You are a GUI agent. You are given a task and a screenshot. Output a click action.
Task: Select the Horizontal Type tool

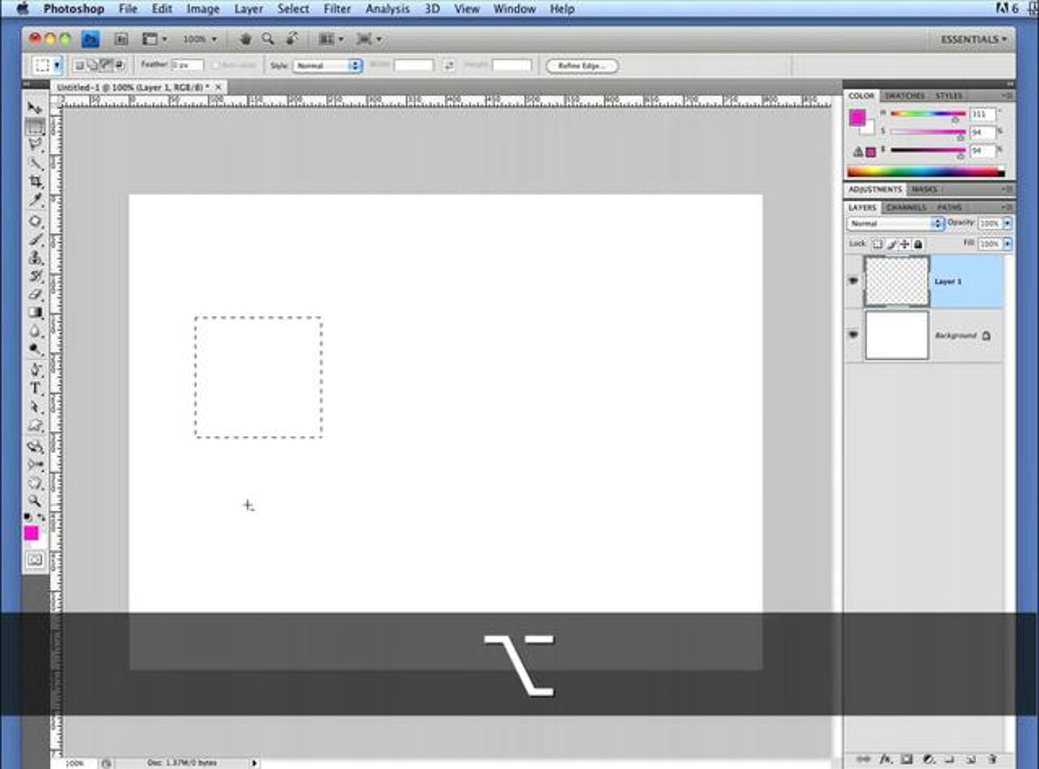pyautogui.click(x=35, y=388)
